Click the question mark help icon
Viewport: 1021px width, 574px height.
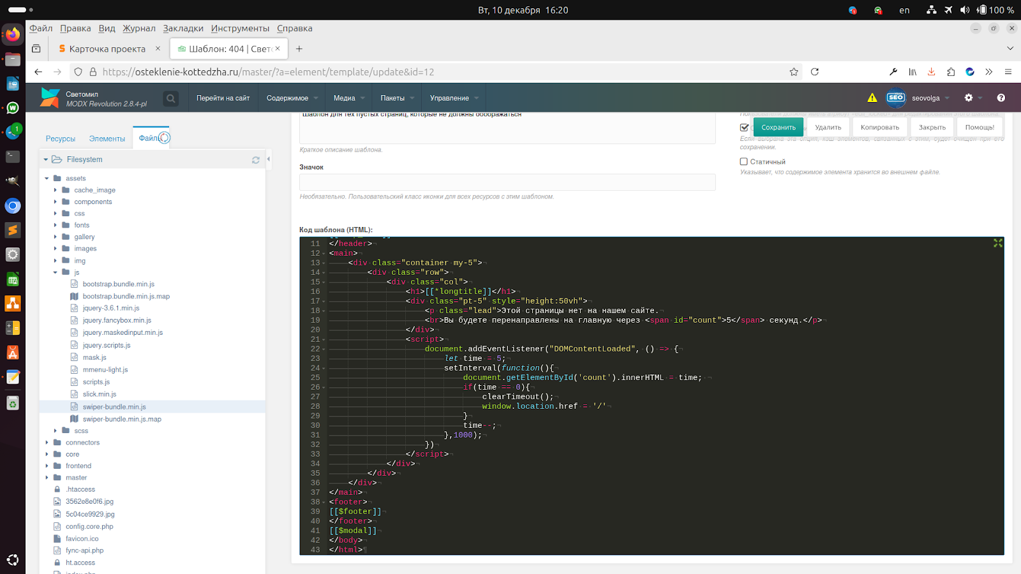click(1001, 98)
